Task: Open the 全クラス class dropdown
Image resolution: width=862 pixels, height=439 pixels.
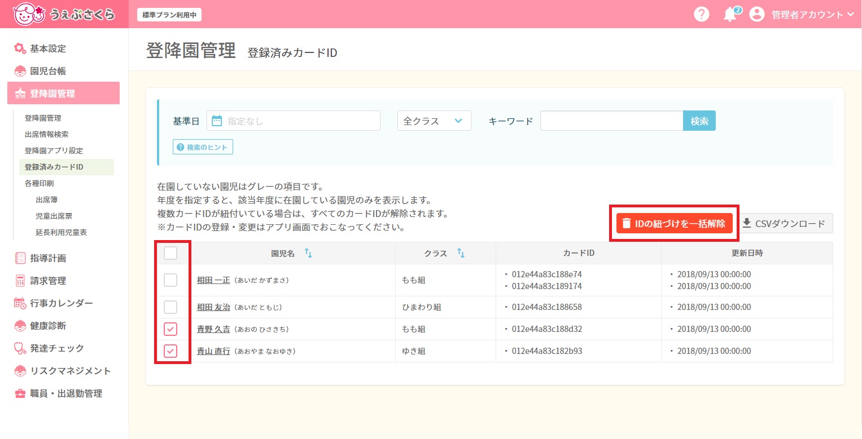Action: 434,121
